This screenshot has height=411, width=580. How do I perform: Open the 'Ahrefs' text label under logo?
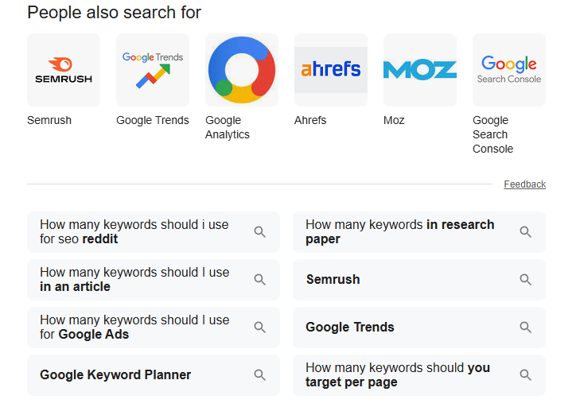(x=310, y=120)
